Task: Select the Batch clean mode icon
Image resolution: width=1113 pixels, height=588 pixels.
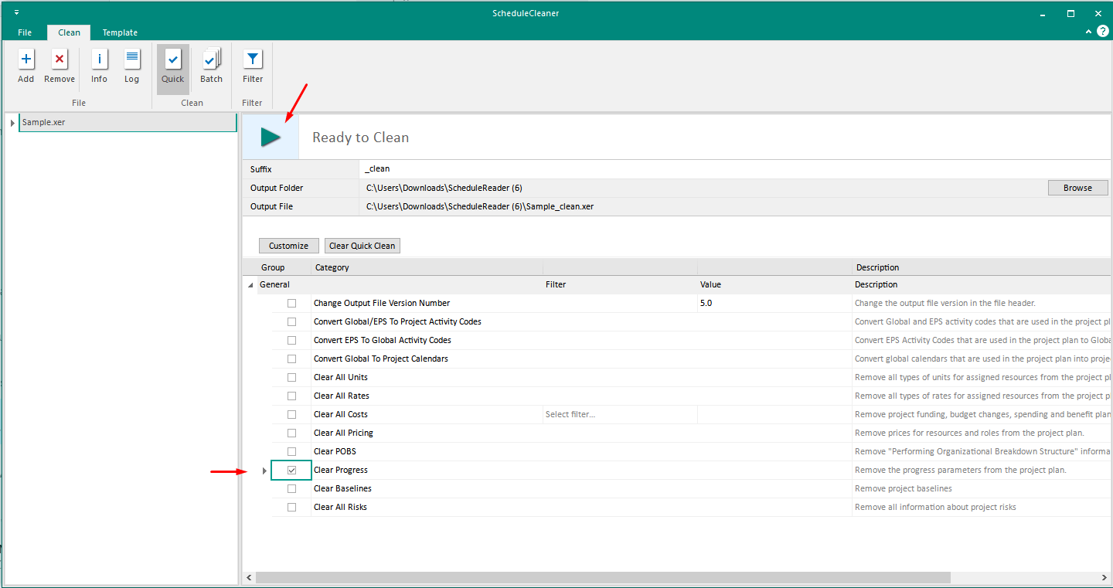Action: pyautogui.click(x=211, y=59)
